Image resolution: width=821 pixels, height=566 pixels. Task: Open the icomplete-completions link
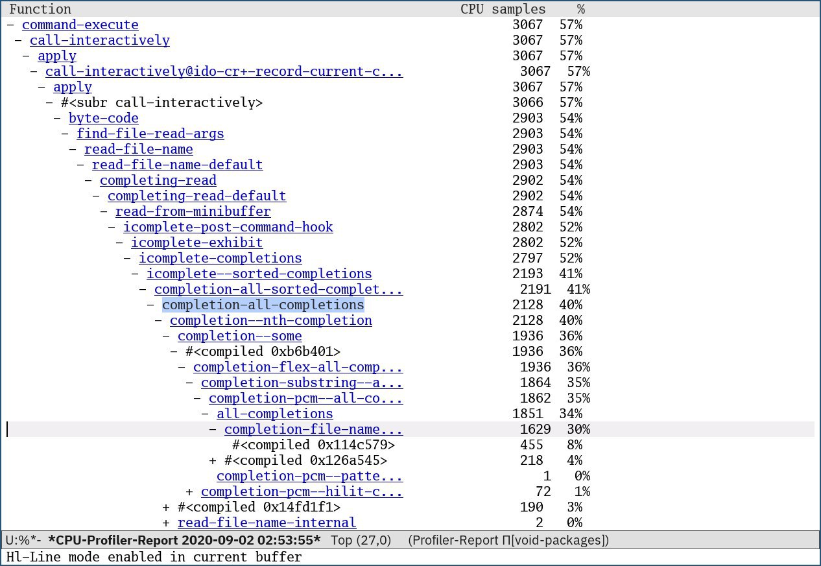tap(220, 258)
